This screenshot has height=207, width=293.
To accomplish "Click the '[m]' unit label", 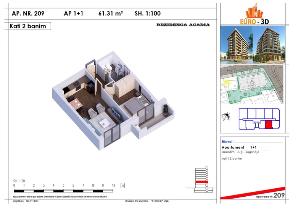I will (x=122, y=186).
